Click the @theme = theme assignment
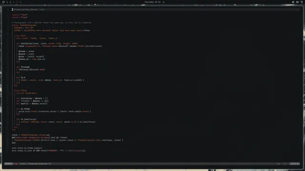 (x=26, y=51)
